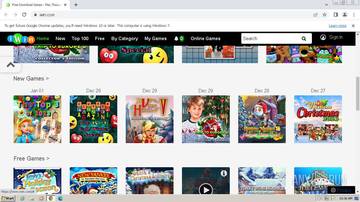
Task: Open the My Games nav item
Action: pyautogui.click(x=156, y=38)
